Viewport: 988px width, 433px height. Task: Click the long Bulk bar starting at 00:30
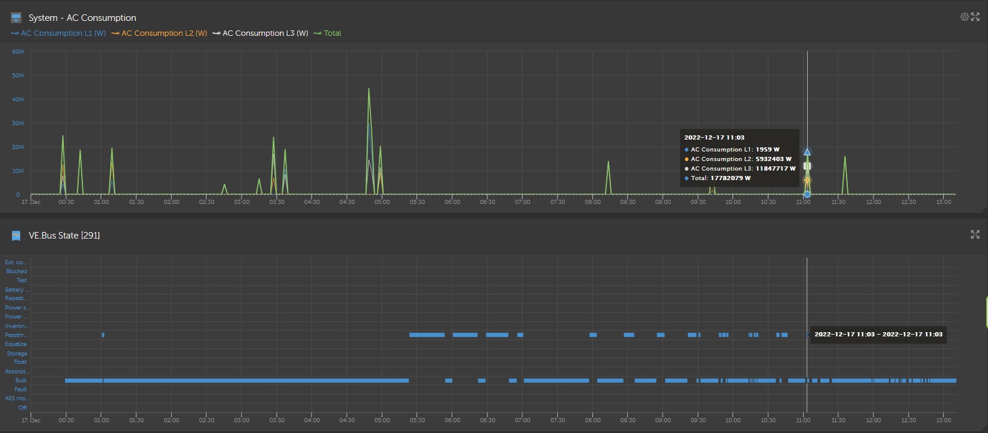[237, 381]
